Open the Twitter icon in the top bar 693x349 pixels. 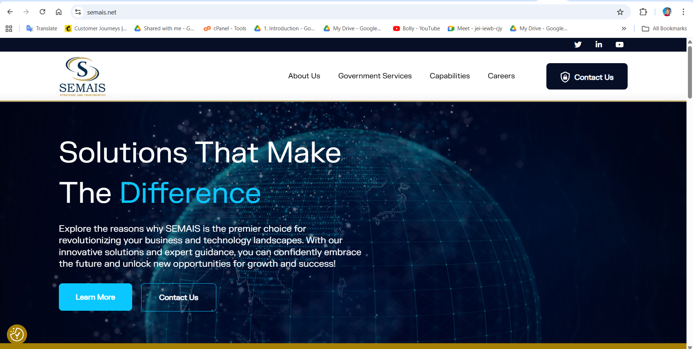coord(578,44)
